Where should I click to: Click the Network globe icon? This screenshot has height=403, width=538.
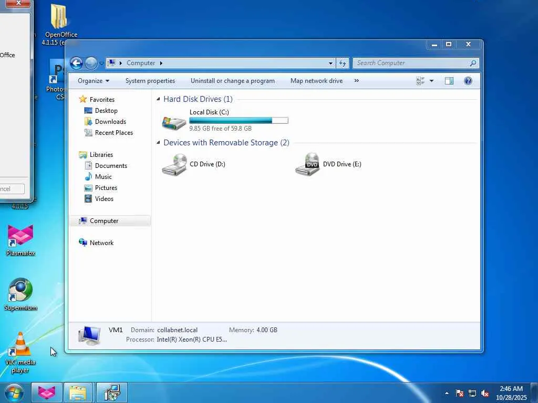tap(82, 242)
